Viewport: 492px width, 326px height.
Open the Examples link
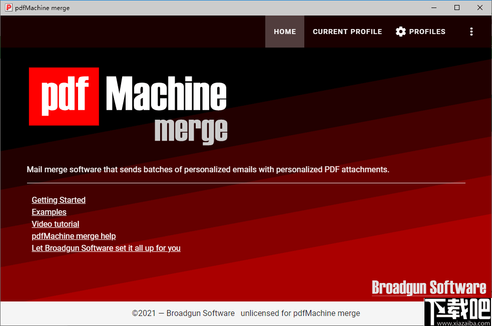click(x=49, y=212)
